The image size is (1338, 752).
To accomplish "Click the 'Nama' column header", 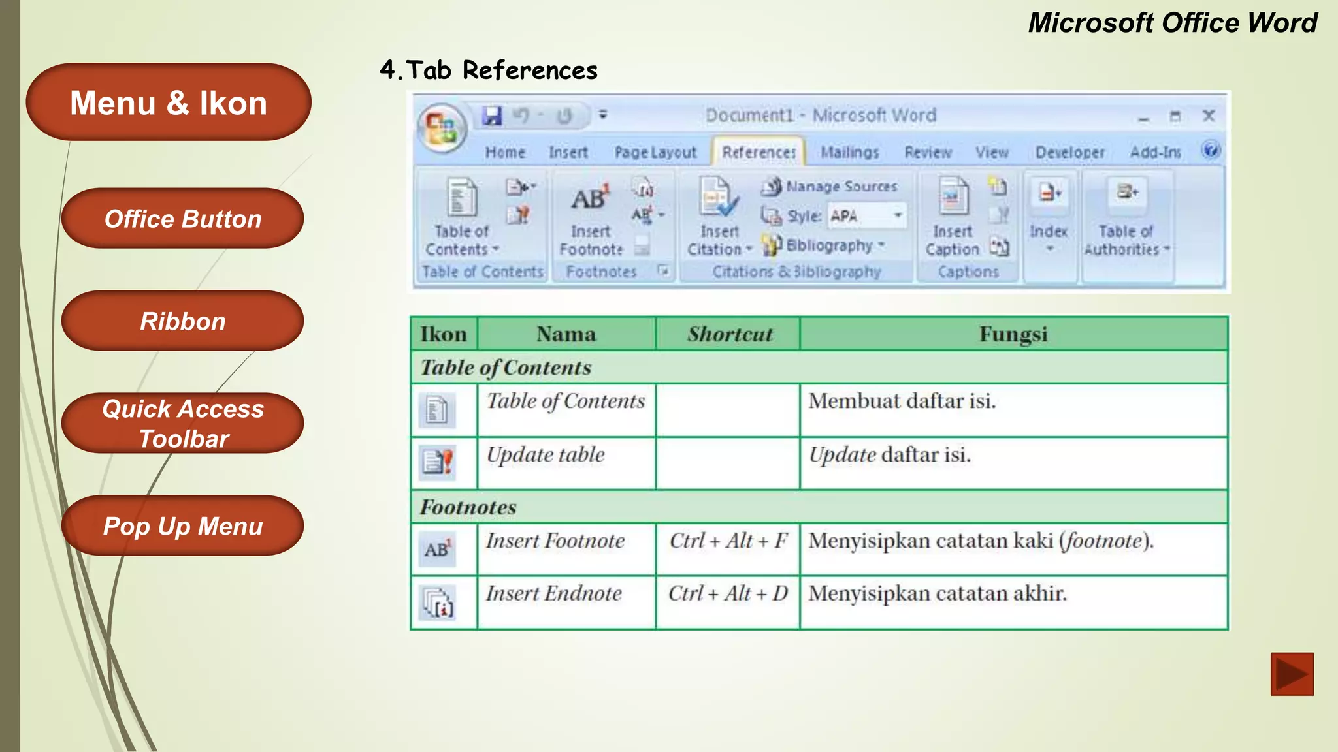I will point(566,334).
